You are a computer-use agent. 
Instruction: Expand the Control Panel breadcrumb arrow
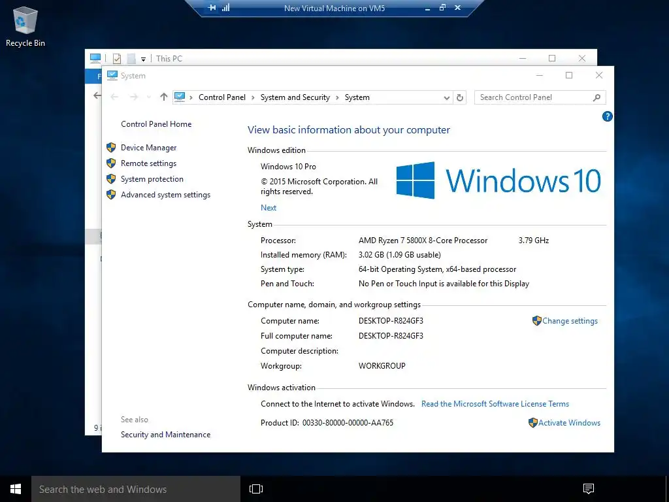(x=253, y=98)
